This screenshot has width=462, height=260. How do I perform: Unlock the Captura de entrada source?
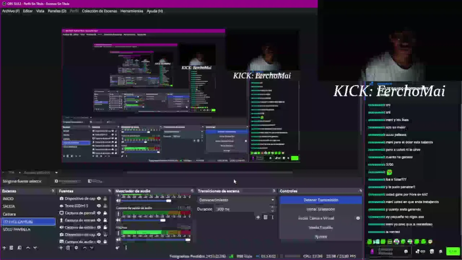[105, 220]
